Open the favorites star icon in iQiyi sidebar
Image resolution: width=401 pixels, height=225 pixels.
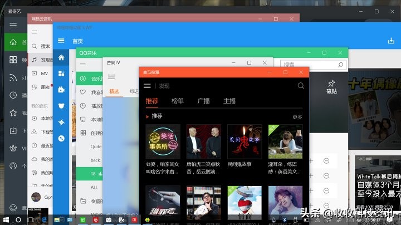(13, 113)
